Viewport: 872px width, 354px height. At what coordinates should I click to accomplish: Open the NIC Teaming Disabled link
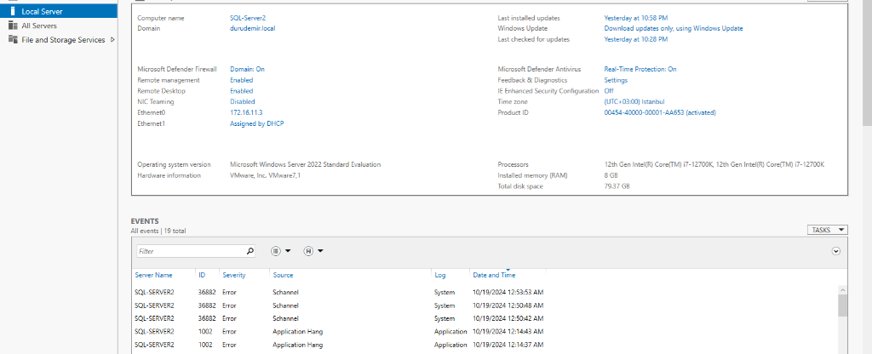[242, 101]
